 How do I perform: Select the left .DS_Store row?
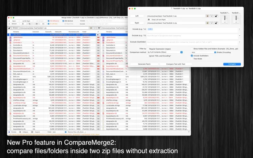point(52,35)
